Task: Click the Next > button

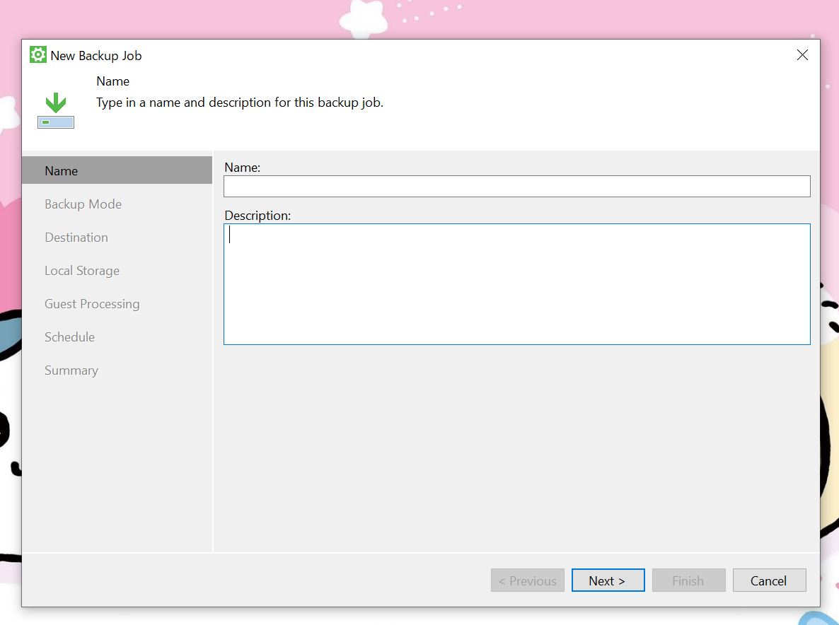Action: [608, 580]
